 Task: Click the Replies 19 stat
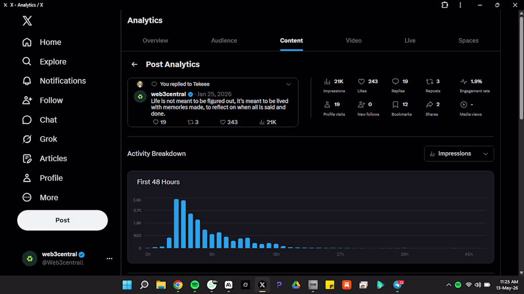(400, 86)
